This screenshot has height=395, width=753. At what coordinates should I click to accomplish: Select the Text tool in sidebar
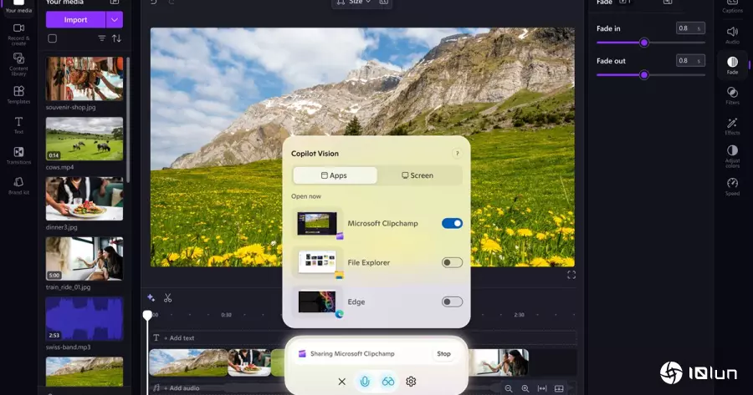tap(18, 125)
